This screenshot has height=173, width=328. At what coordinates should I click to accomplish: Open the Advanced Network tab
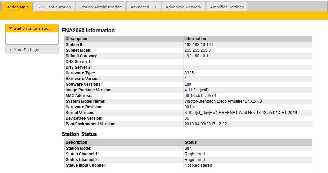[x=183, y=7]
